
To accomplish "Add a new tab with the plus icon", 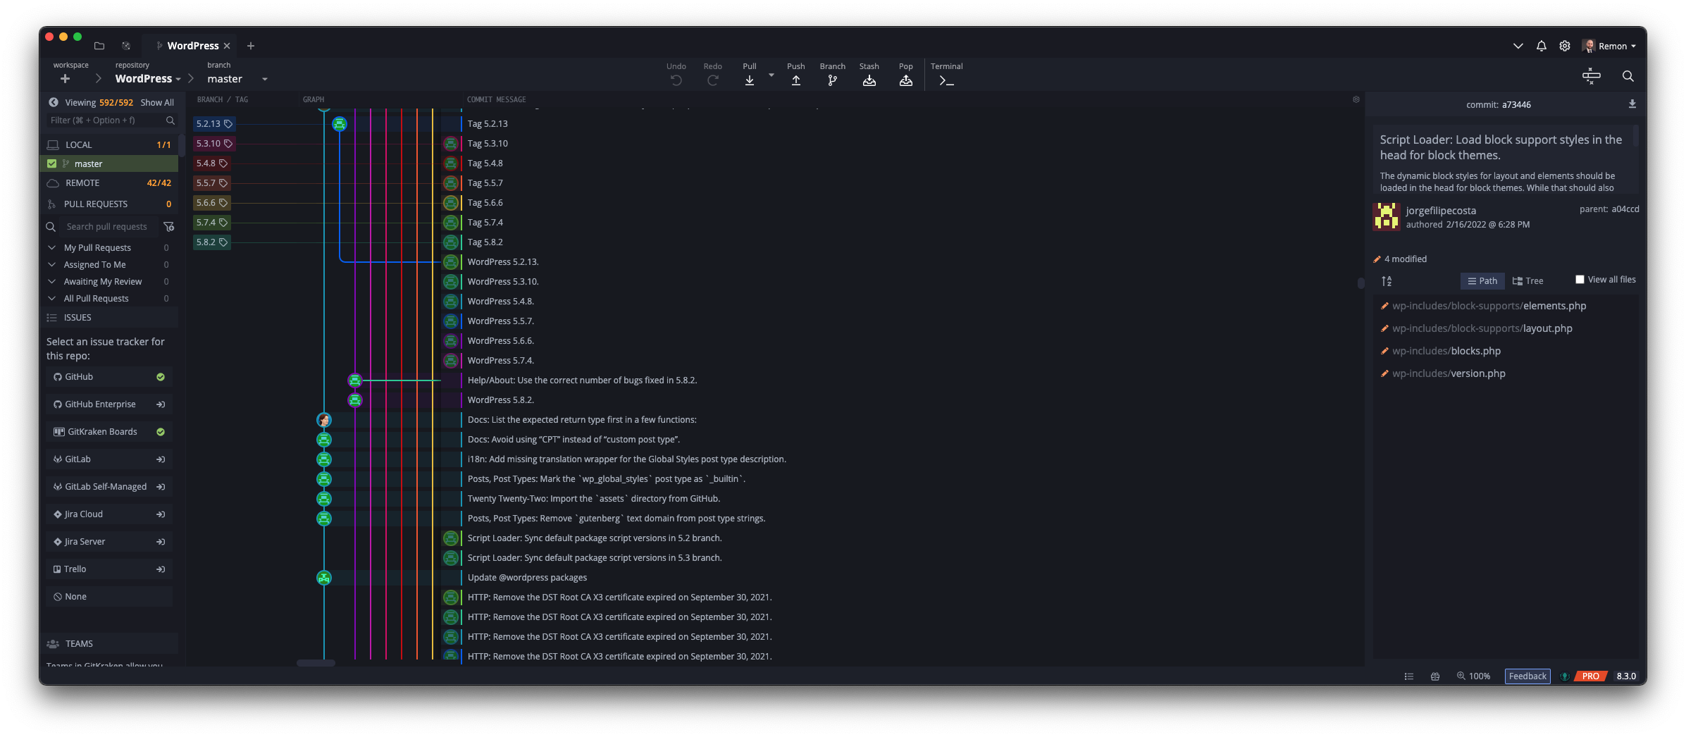I will point(251,46).
